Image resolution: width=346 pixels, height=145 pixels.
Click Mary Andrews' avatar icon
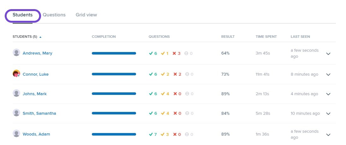pyautogui.click(x=16, y=52)
